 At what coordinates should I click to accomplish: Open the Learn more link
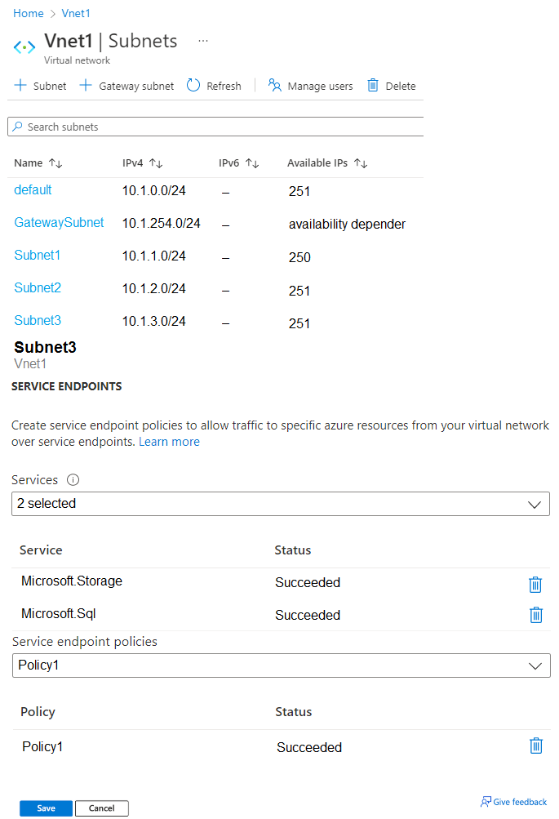(169, 442)
